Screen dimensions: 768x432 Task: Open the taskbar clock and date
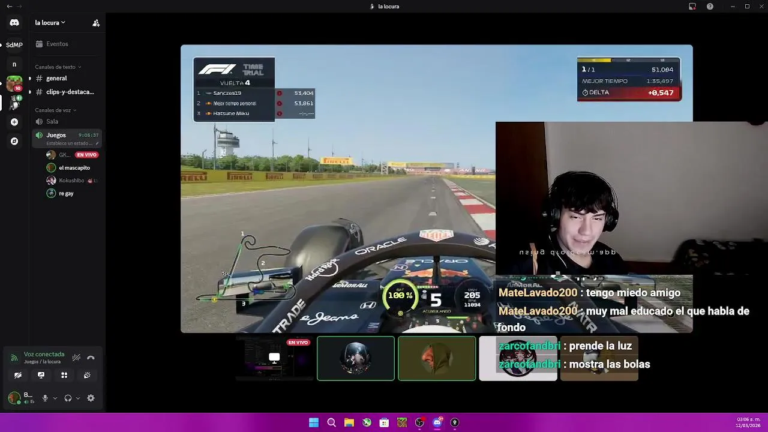(748, 422)
